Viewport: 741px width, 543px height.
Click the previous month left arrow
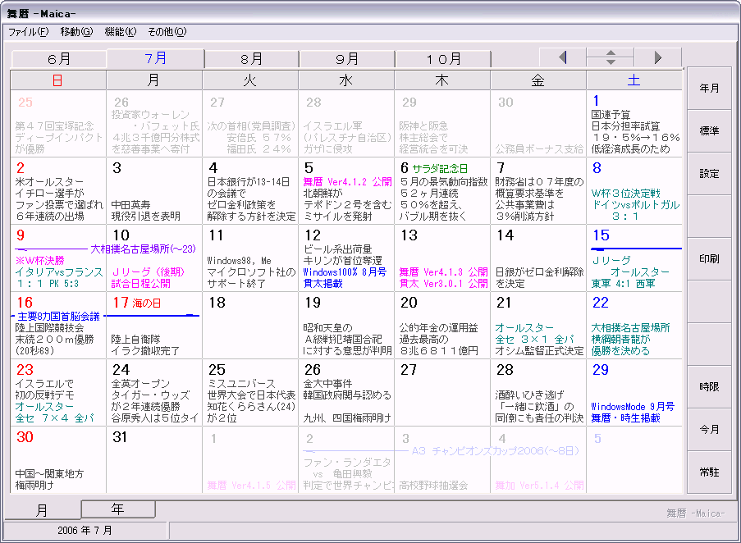[562, 57]
